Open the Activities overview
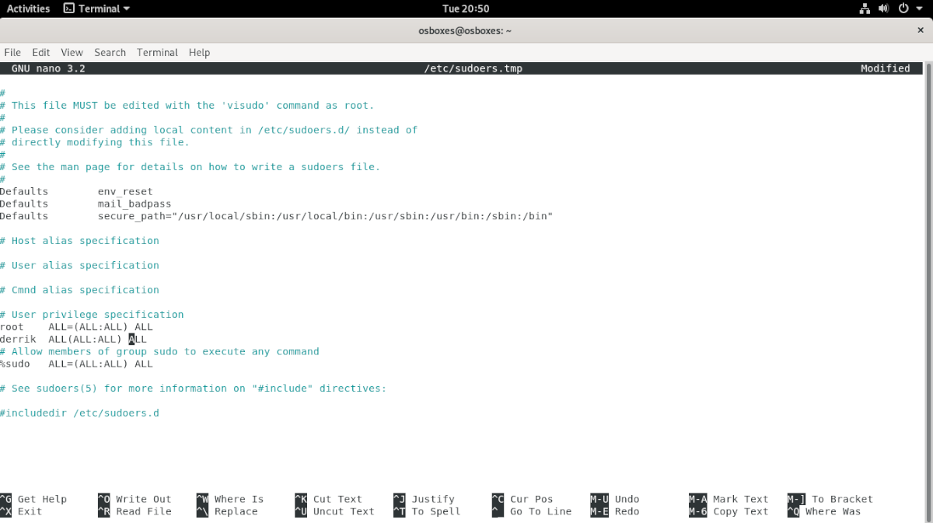Viewport: 933px width, 523px height. (28, 9)
